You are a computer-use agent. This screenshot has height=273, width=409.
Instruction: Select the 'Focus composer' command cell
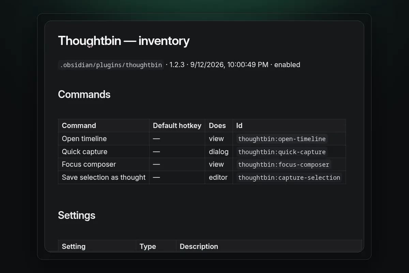(104, 164)
